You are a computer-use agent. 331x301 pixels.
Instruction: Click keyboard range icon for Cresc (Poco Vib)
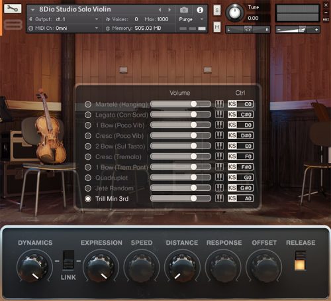(219, 135)
